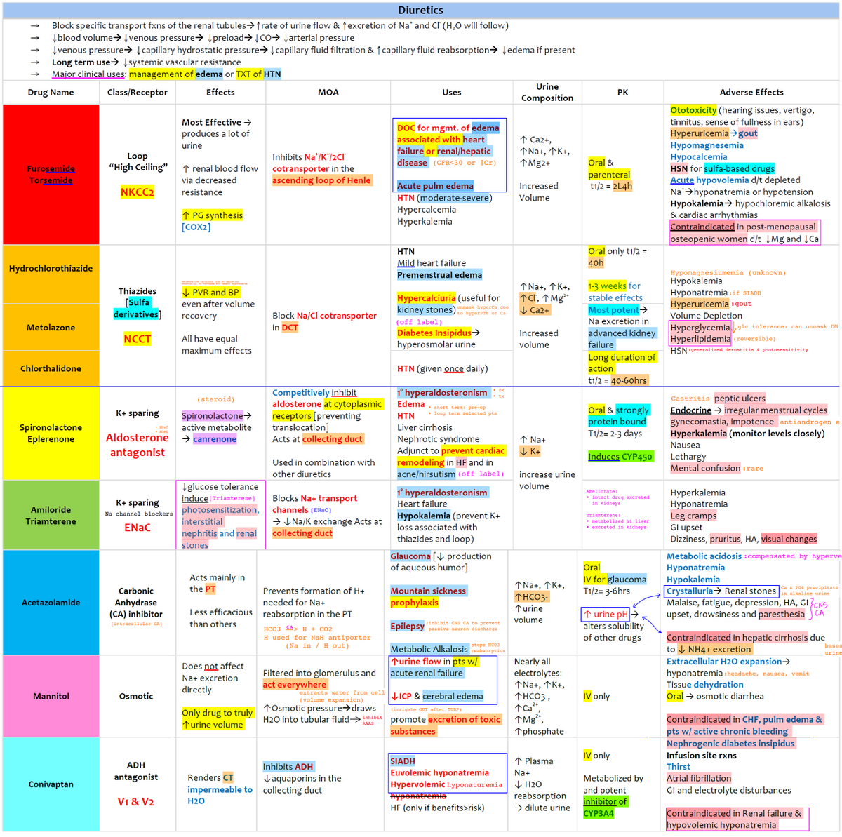Click 'Spironolactone' in the yellow drug cell

pyautogui.click(x=51, y=427)
